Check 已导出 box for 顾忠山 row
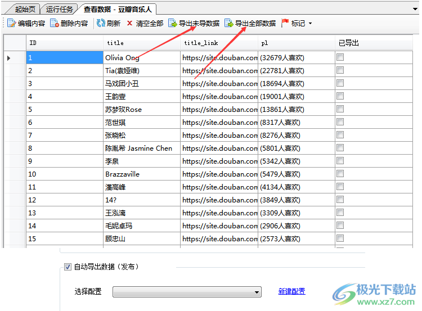This screenshot has width=422, height=311. (x=340, y=238)
